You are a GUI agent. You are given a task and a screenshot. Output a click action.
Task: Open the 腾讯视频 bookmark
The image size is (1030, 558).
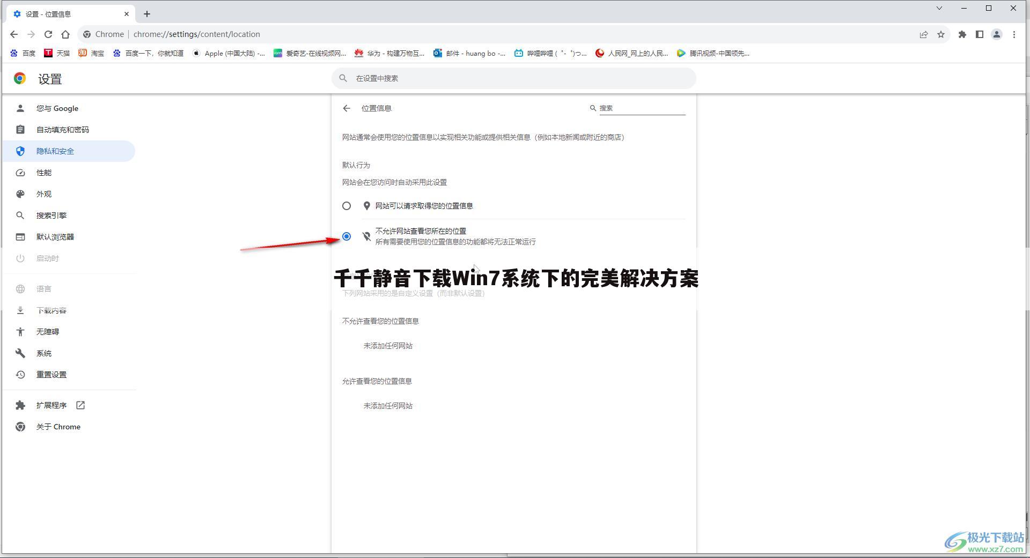click(713, 53)
